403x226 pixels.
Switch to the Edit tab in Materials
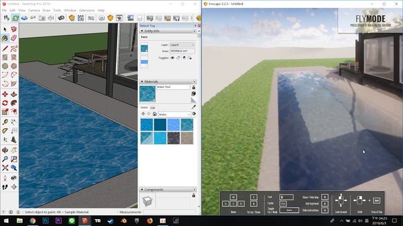tap(152, 107)
